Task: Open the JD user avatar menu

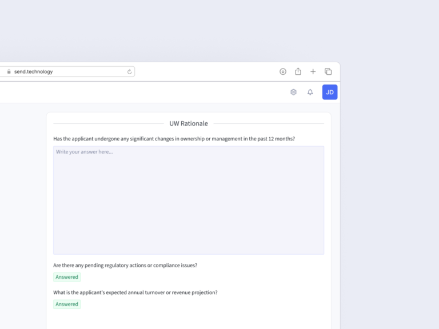Action: point(330,92)
